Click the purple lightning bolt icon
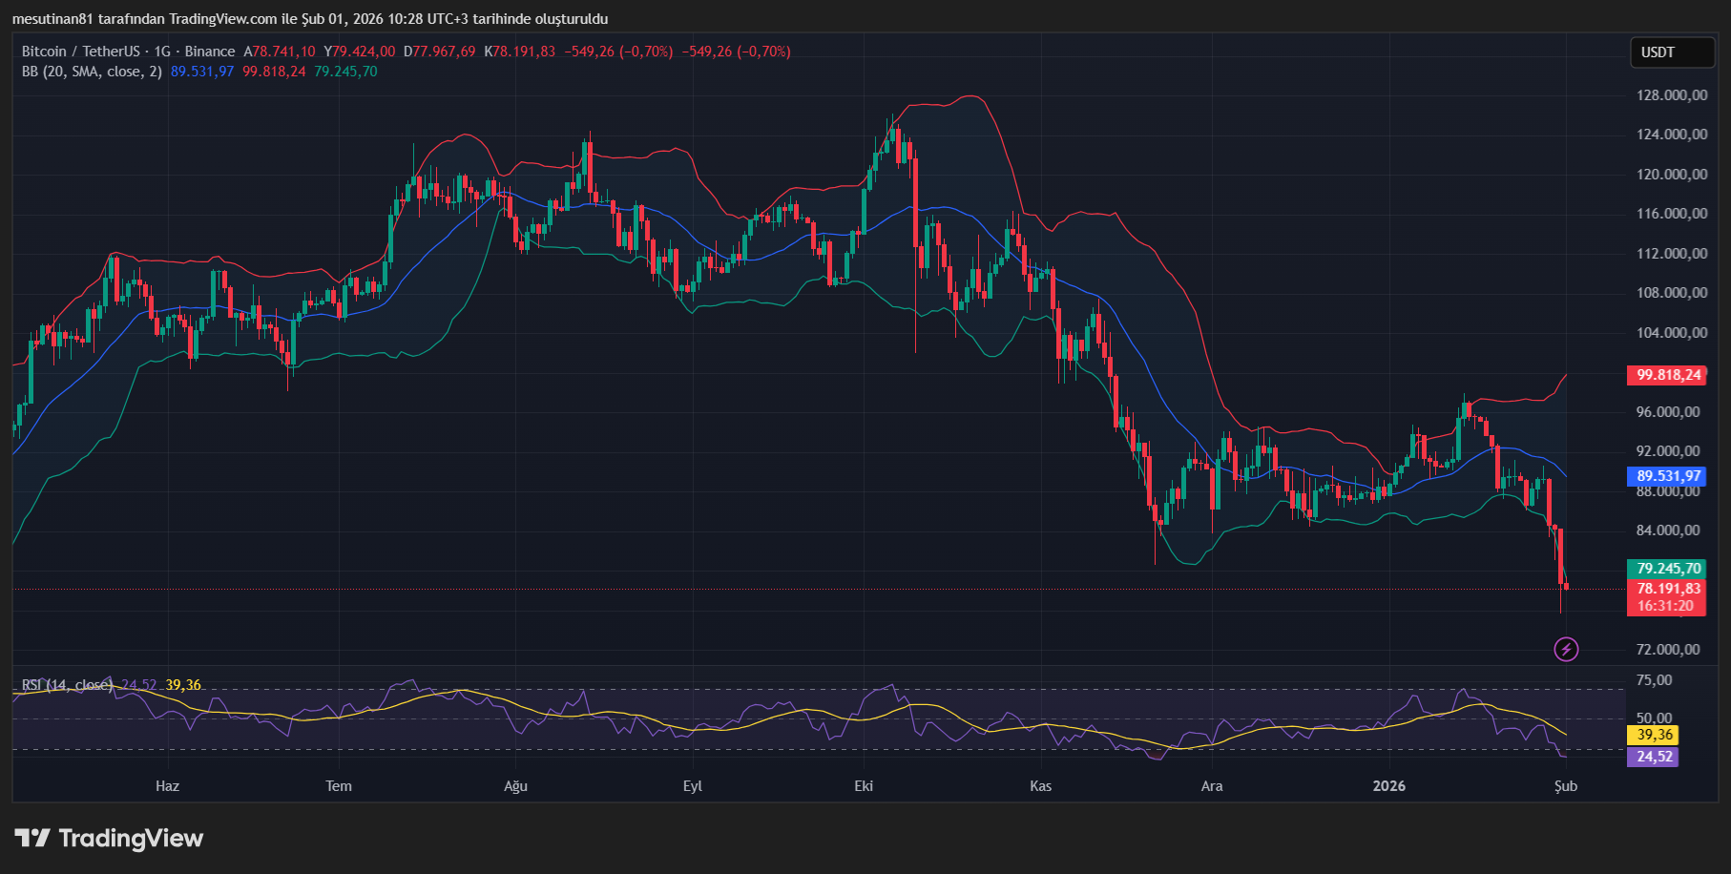Screen dimensions: 1731x874 [x=1566, y=650]
